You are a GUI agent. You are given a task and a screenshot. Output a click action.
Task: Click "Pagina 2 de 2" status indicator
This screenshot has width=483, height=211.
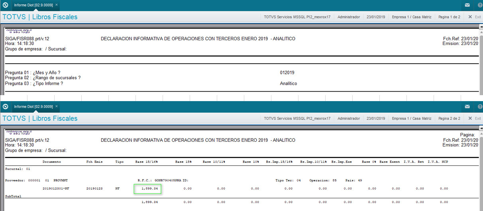tap(449, 119)
